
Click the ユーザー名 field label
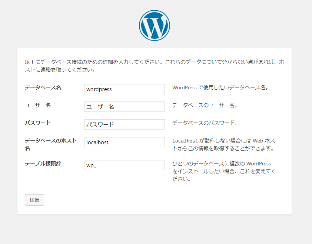coord(37,105)
